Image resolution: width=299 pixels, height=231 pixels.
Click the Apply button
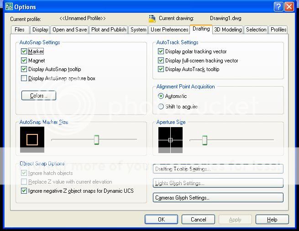coord(235,220)
